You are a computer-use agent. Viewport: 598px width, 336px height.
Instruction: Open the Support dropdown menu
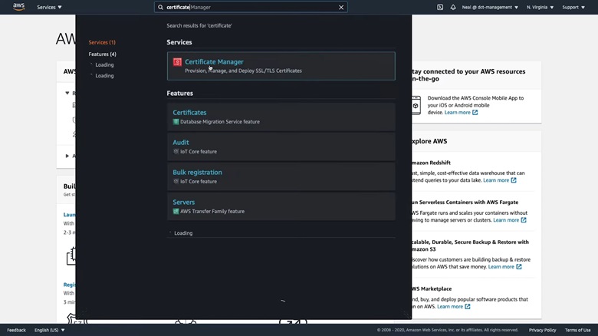tap(573, 7)
